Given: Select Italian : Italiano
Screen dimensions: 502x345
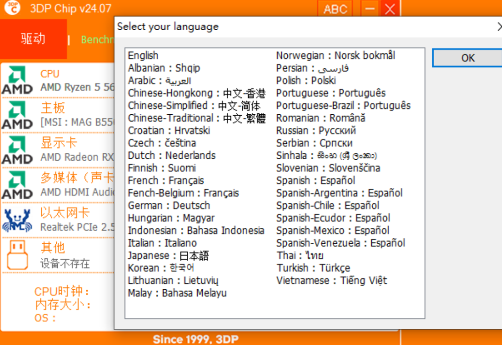Looking at the screenshot, I should point(162,243).
